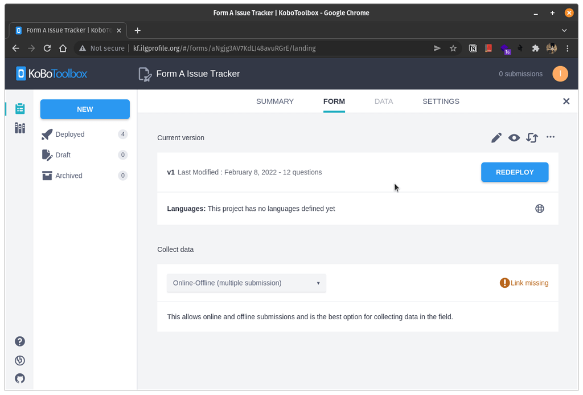Preview the form using the eye icon
The width and height of the screenshot is (583, 395).
[514, 137]
